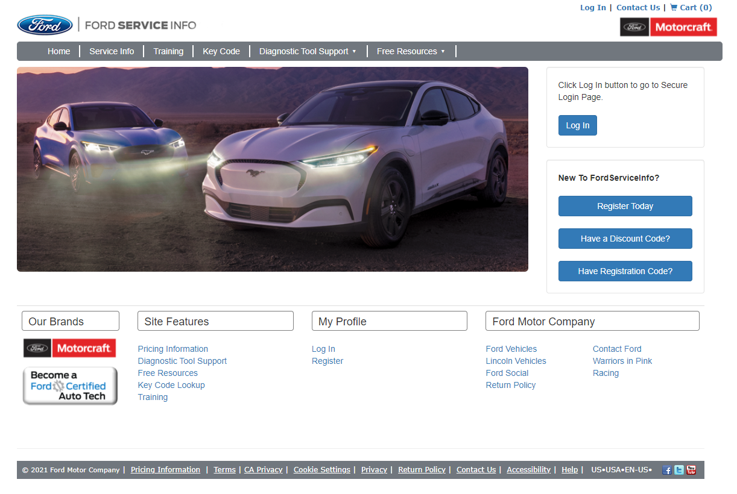
Task: Open Twitter from the footer icon
Action: click(678, 470)
